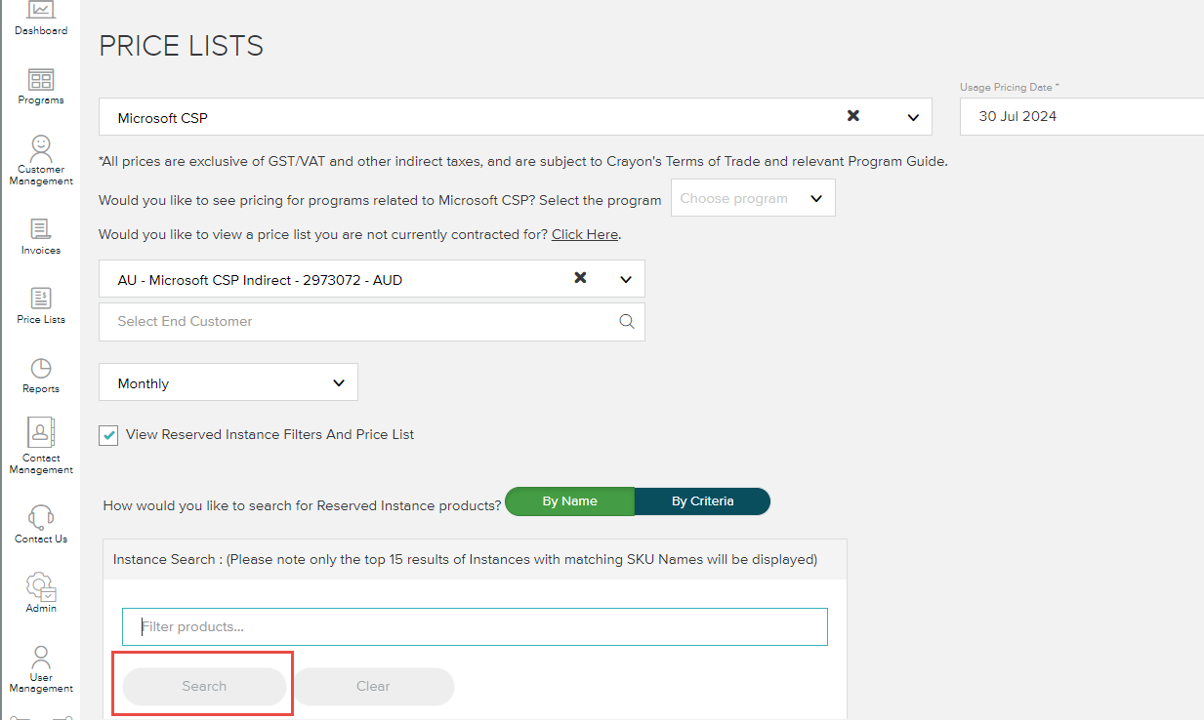Image resolution: width=1204 pixels, height=720 pixels.
Task: Open the Invoices sidebar icon
Action: [41, 230]
